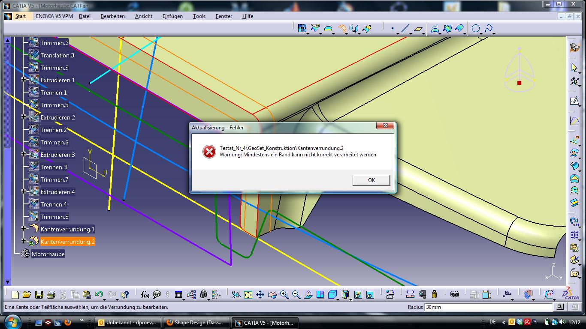The height and width of the screenshot is (329, 586).
Task: Click the Rectangular Pattern grid icon
Action: point(574,235)
